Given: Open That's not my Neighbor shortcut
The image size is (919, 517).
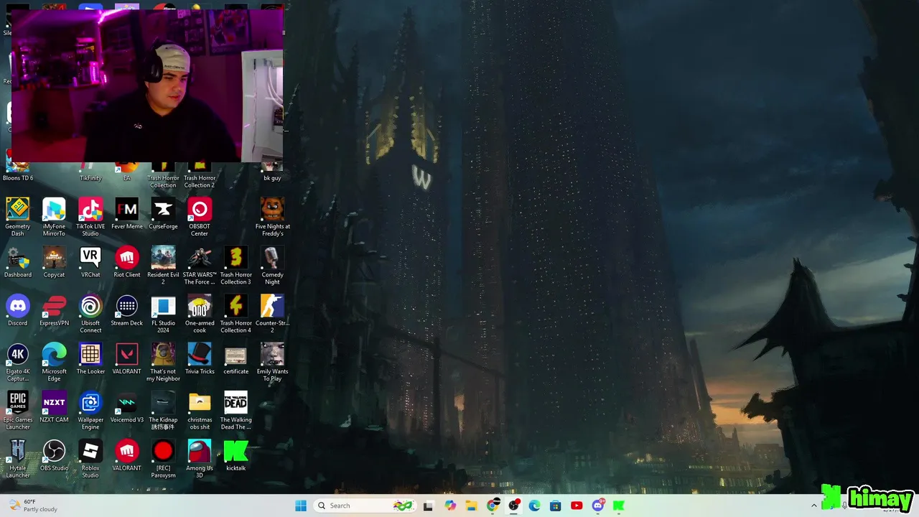Looking at the screenshot, I should [163, 361].
